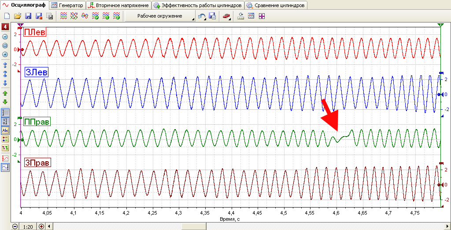Click waveforms icon with number 2 badge
Viewport: 451px width, 230px height.
click(116, 16)
